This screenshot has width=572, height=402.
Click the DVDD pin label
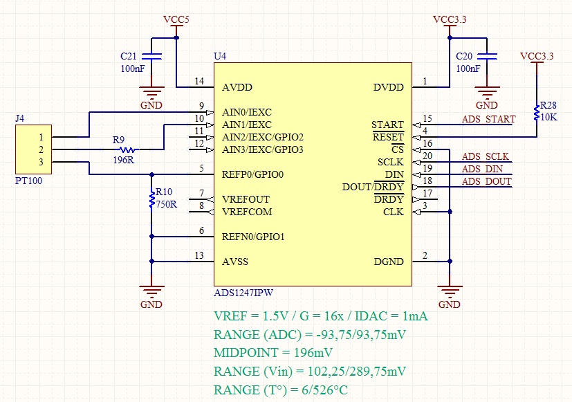coord(389,87)
